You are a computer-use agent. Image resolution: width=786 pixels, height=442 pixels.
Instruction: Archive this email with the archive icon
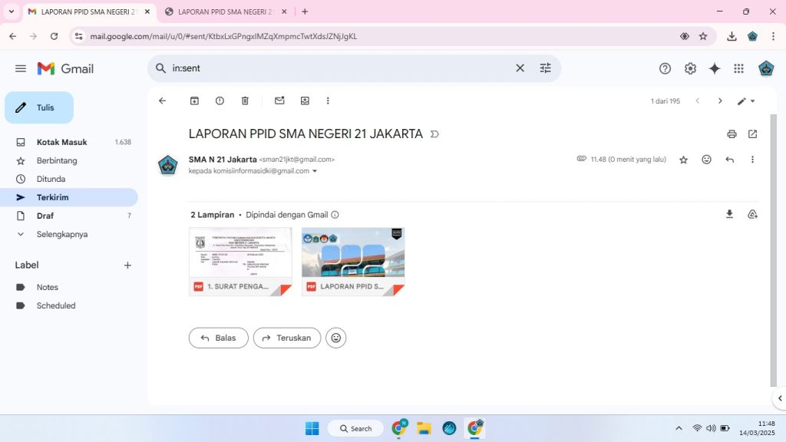click(194, 101)
